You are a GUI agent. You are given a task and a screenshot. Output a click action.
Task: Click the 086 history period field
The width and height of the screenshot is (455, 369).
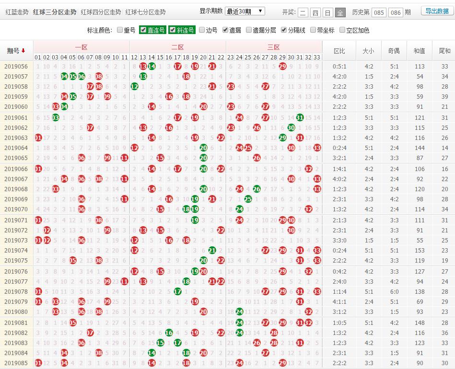pos(396,12)
